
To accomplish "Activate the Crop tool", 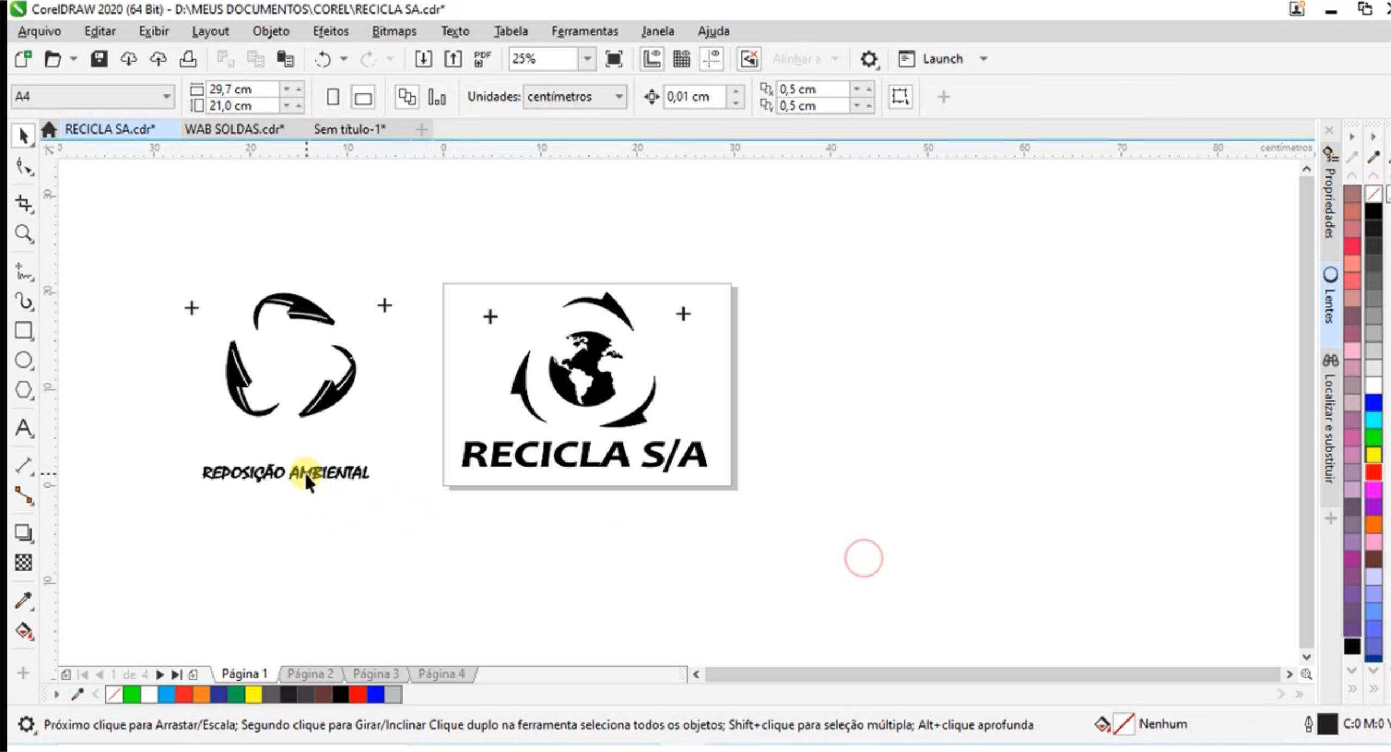I will tap(23, 201).
